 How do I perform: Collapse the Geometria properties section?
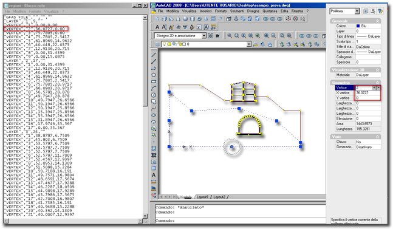tap(377, 83)
